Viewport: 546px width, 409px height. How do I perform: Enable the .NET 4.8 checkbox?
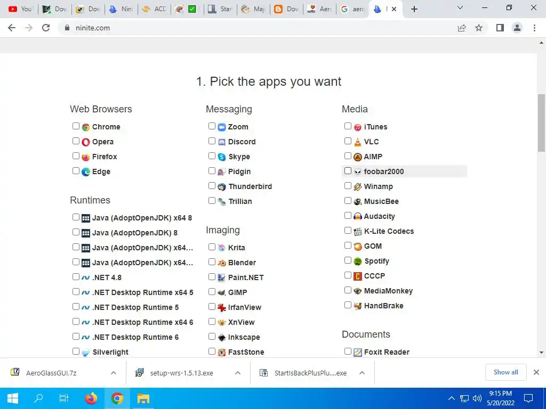click(x=76, y=277)
